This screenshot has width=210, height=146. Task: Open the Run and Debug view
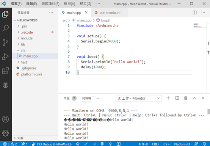coord(5,57)
